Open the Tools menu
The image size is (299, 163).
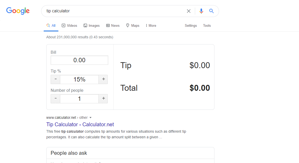pyautogui.click(x=207, y=25)
